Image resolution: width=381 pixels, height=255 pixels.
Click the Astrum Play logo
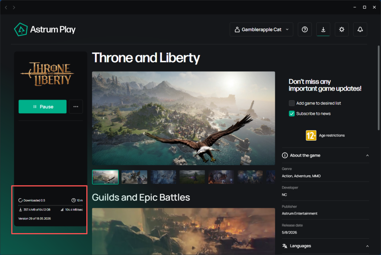coord(45,30)
